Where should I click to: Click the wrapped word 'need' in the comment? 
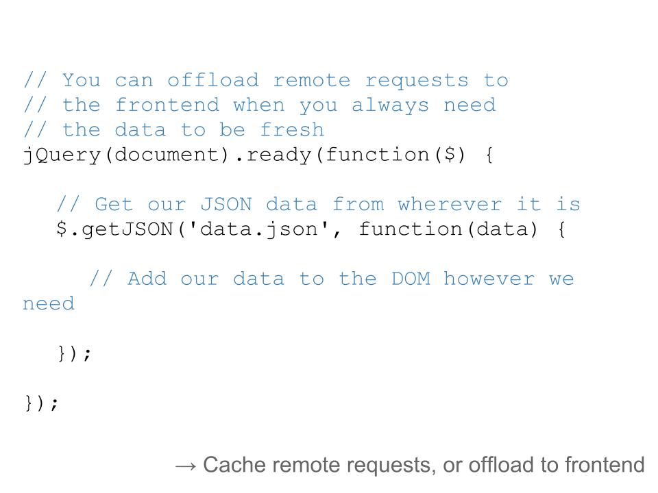pos(49,304)
